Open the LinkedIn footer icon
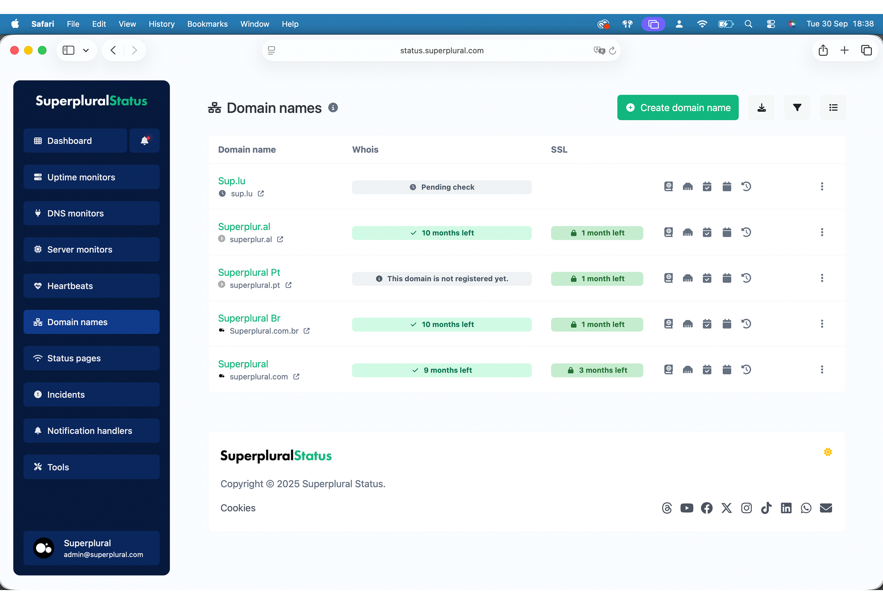Viewport: 883px width, 604px height. (x=786, y=508)
